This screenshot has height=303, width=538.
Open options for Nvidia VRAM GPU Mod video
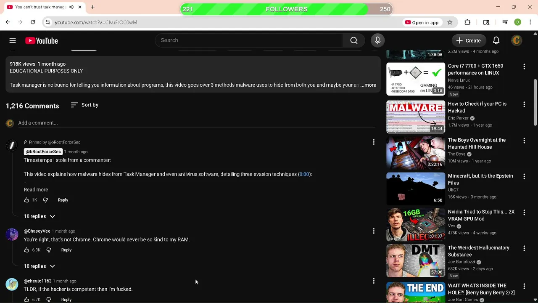point(524,213)
